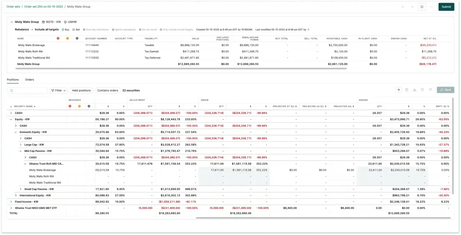
Task: Open the three-dot more options menu
Action: click(431, 7)
